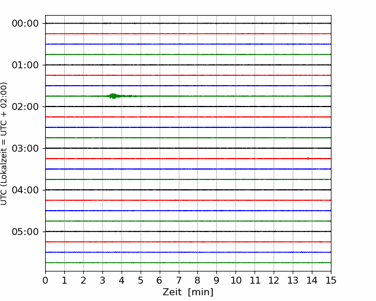This screenshot has width=376, height=301.
Task: Click x-axis tick label 7
Action: [x=179, y=280]
